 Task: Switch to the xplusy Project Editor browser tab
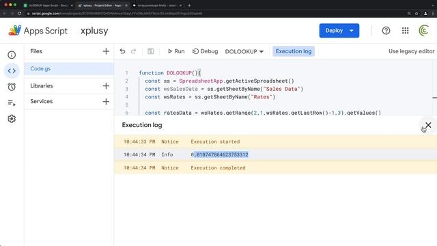(x=102, y=5)
